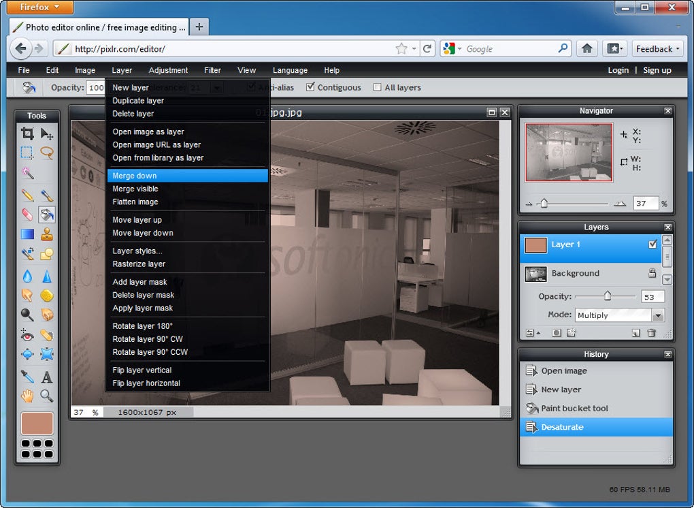Enable the All layers checkbox
This screenshot has width=694, height=508.
click(x=378, y=87)
